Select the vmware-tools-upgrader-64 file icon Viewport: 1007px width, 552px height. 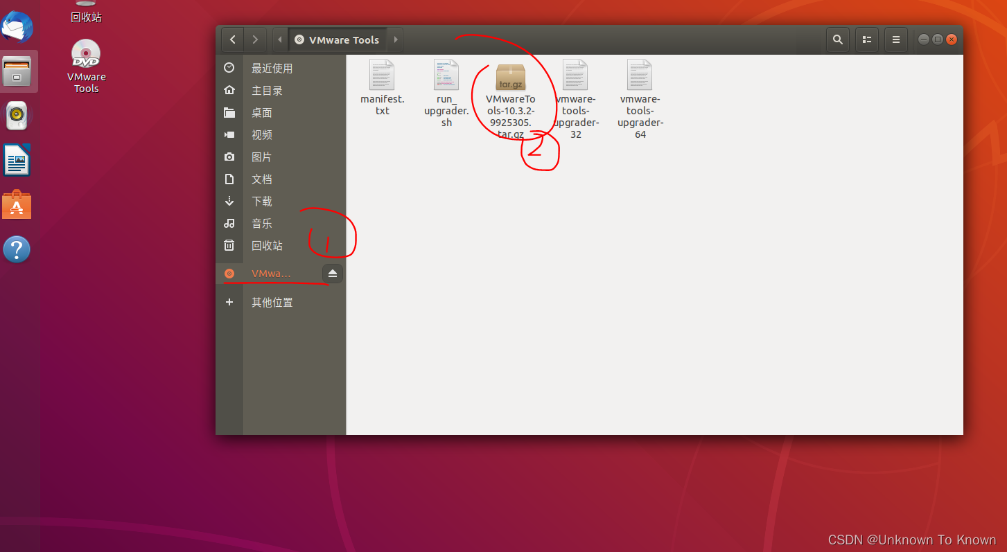tap(640, 75)
